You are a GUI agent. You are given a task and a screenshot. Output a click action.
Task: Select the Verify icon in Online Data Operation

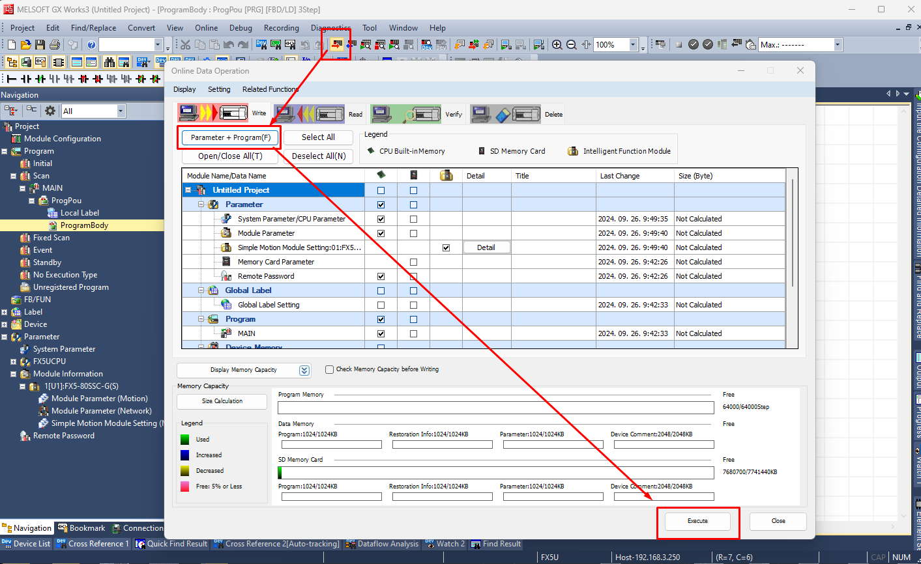405,113
